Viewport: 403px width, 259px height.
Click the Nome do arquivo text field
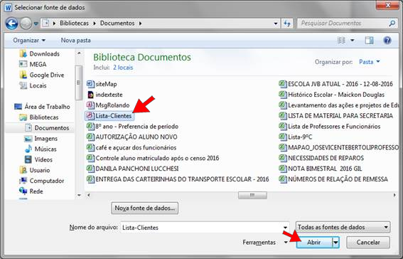[202, 228]
